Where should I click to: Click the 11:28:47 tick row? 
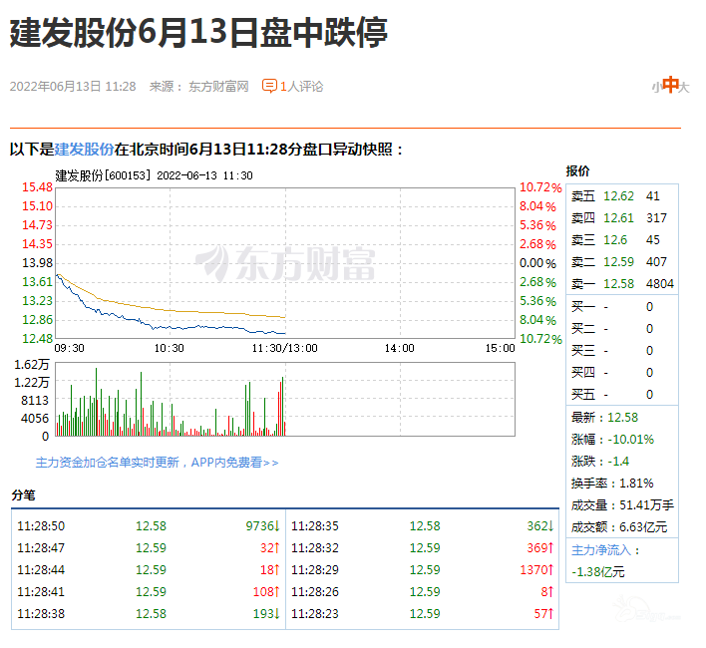click(149, 548)
